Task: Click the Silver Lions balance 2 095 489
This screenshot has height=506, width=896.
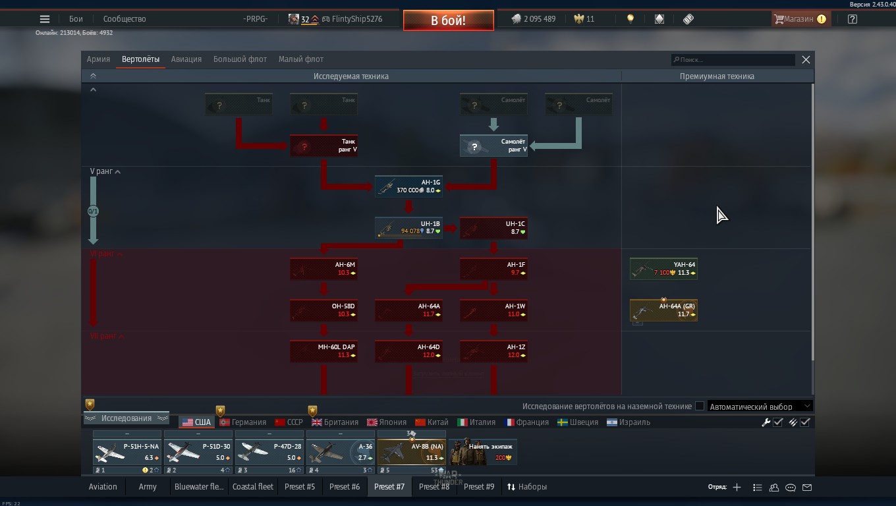Action: [534, 19]
